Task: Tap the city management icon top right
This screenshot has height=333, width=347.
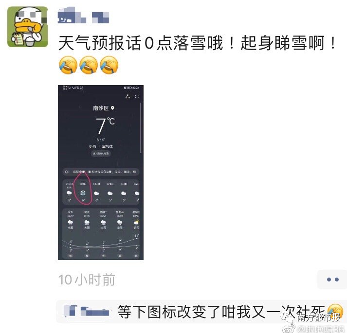Action: click(128, 96)
